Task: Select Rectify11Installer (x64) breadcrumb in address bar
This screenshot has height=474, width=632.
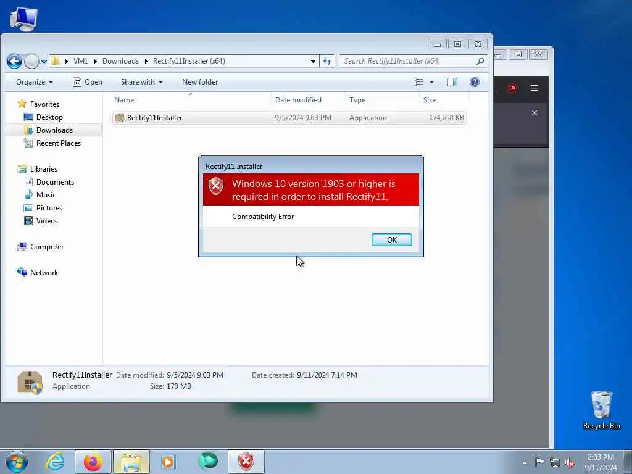Action: (x=189, y=61)
